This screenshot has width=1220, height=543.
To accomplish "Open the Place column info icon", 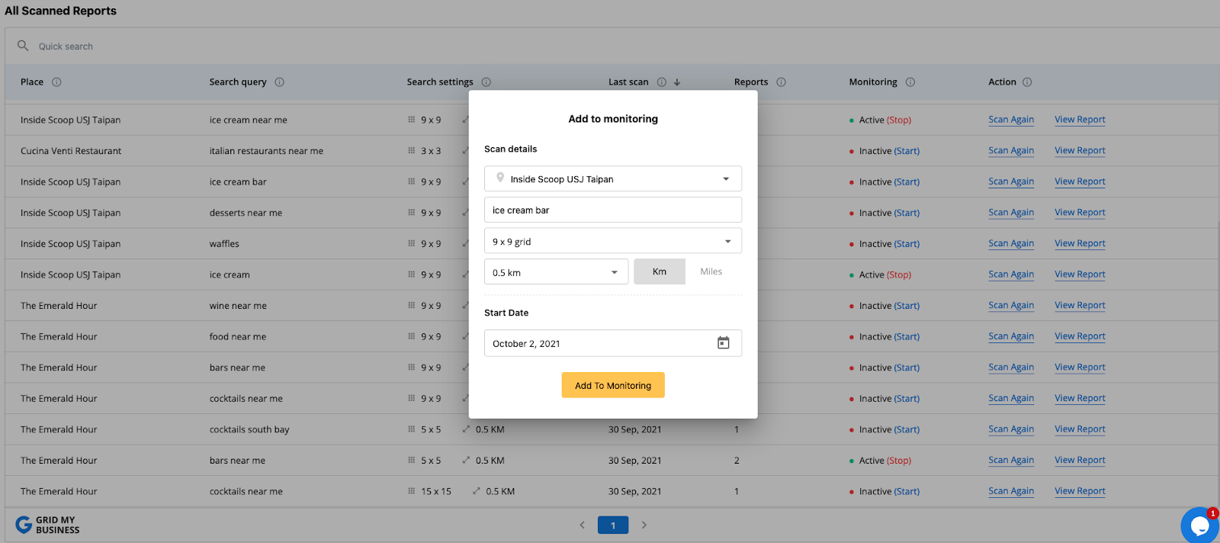I will (56, 82).
